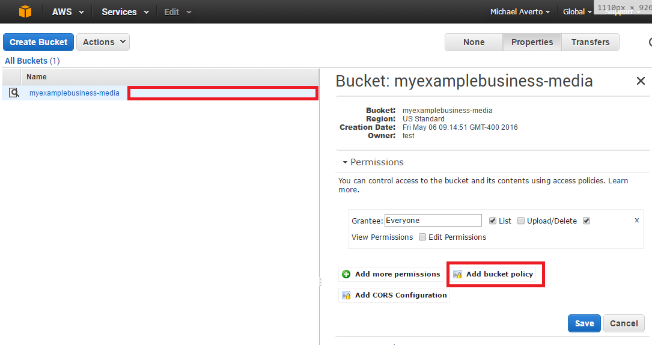Viewport: 652px width, 345px height.
Task: Open the AWS dropdown menu
Action: pos(68,11)
